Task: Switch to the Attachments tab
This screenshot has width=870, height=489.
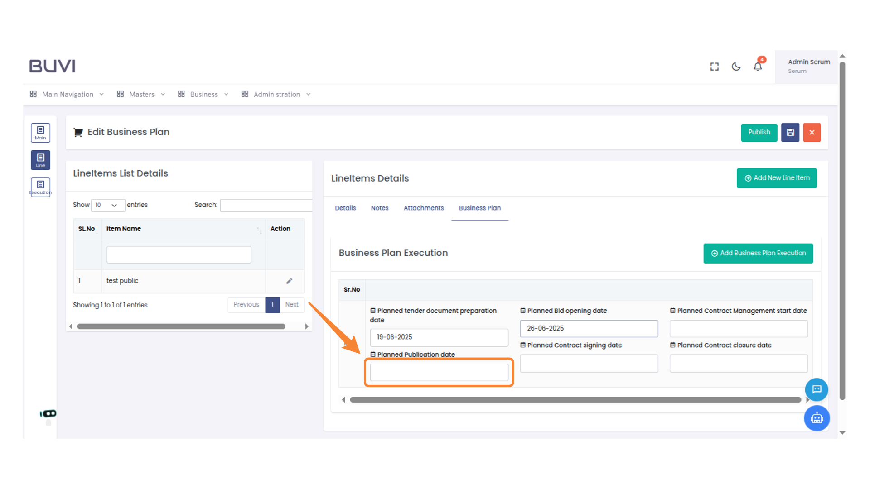Action: pos(423,208)
